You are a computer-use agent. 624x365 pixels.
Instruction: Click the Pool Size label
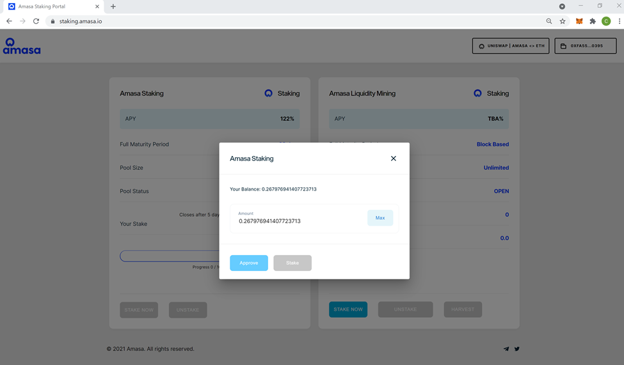[x=131, y=167]
